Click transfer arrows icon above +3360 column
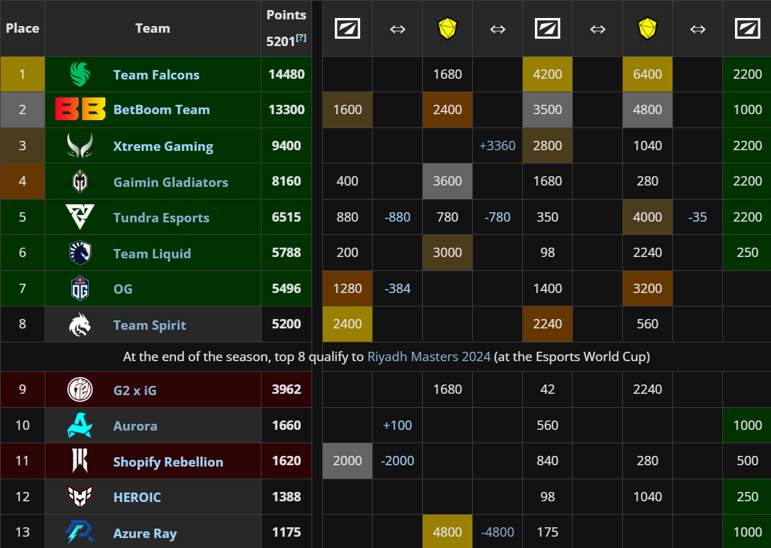Viewport: 771px width, 548px height. click(498, 29)
